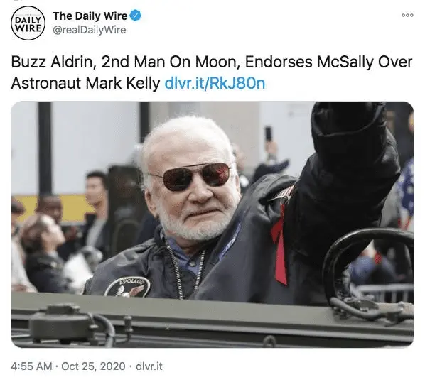425x382 pixels.
Task: Click the Daily Wire circular profile avatar
Action: tap(28, 23)
